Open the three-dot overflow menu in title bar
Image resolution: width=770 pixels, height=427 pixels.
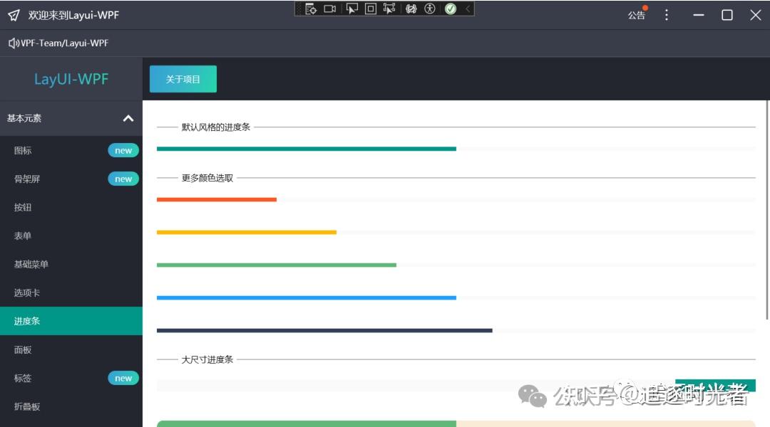666,14
